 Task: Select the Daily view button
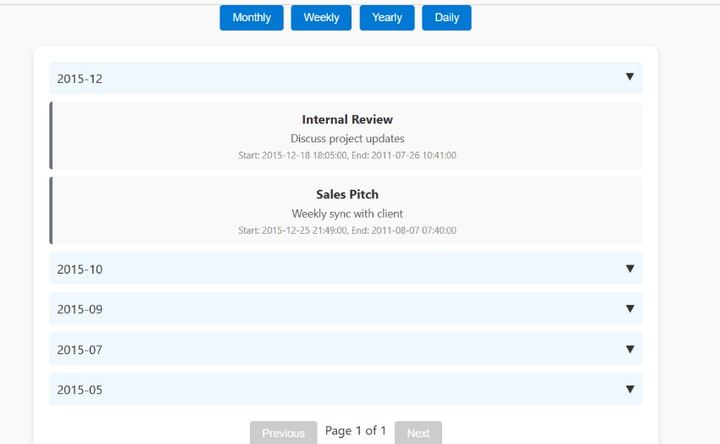click(446, 18)
